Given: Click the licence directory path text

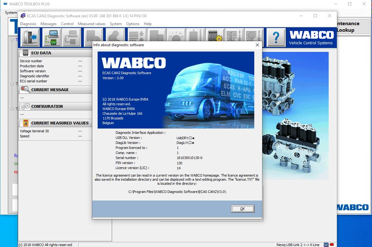Looking at the screenshot, I should [177, 192].
